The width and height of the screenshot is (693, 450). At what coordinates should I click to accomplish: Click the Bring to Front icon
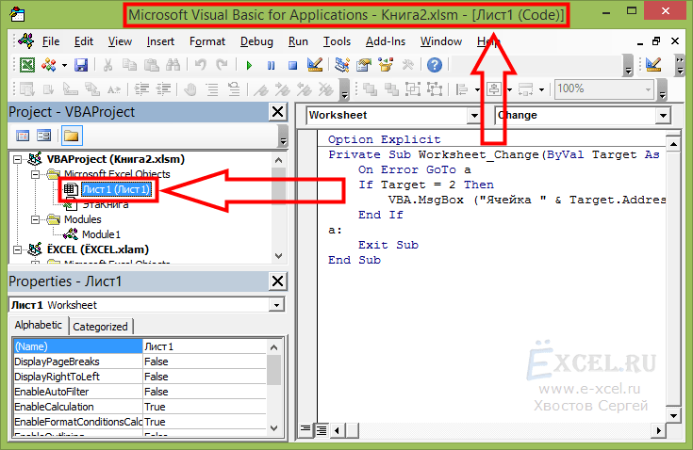[370, 89]
